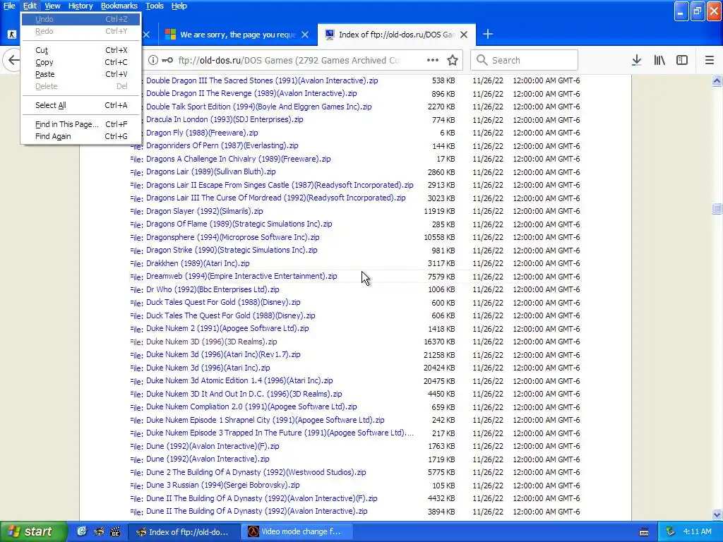Open a new tab with plus icon
723x542 pixels.
pyautogui.click(x=488, y=34)
